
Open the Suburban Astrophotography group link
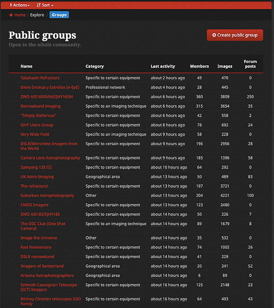coord(47,195)
